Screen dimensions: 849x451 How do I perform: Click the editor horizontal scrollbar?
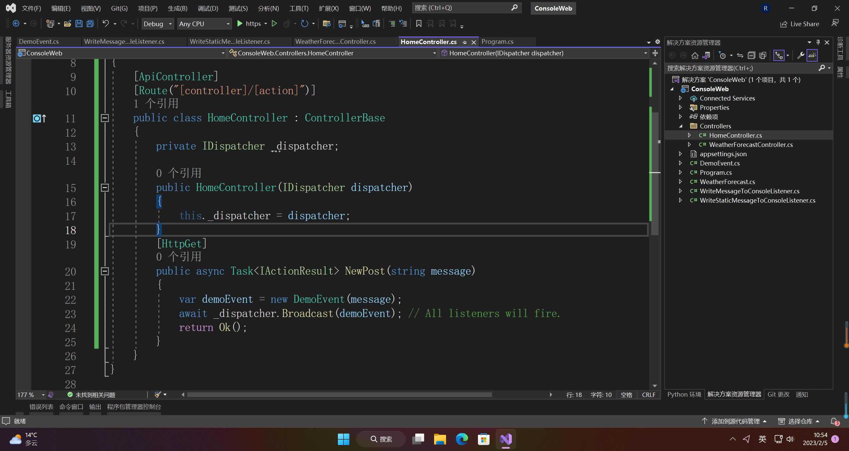339,395
